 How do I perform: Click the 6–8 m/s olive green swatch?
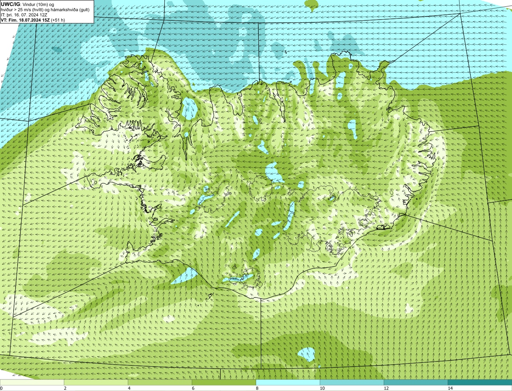(224, 382)
